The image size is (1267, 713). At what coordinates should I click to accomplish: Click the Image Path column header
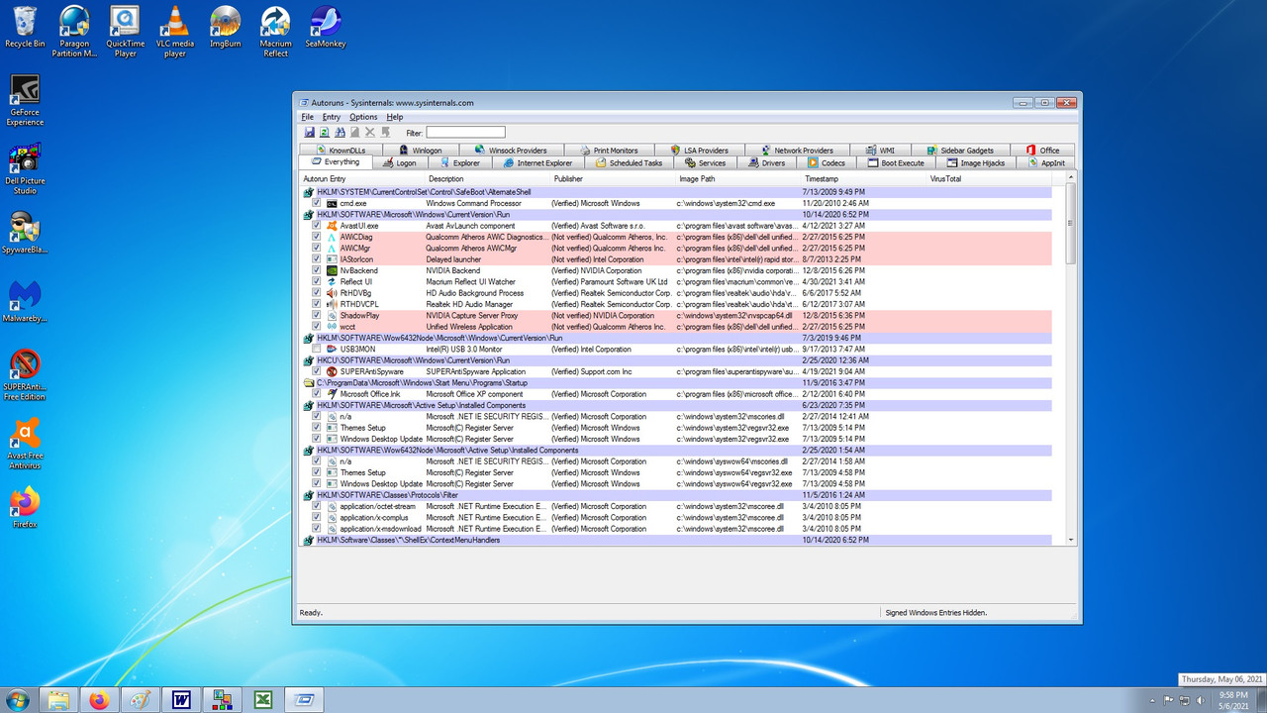pyautogui.click(x=738, y=179)
